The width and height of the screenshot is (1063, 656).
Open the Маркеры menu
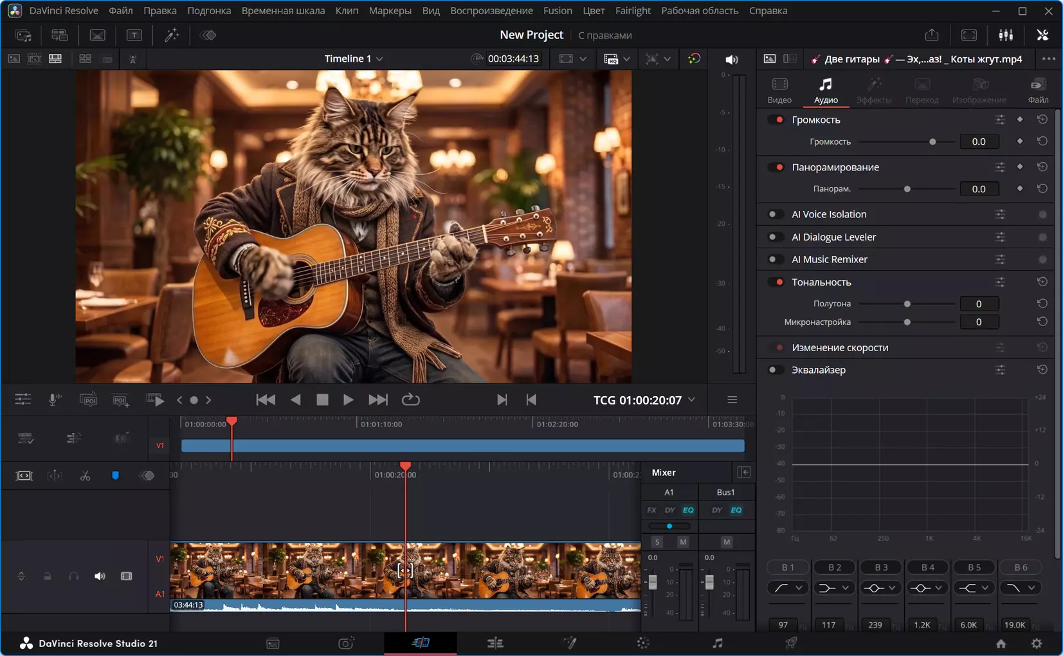[390, 10]
